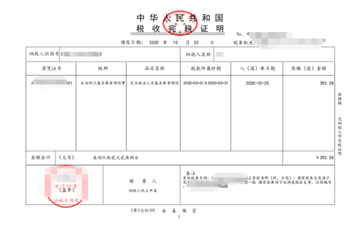Click the (大写) label
Screen dimensions: 360x235
66,157
